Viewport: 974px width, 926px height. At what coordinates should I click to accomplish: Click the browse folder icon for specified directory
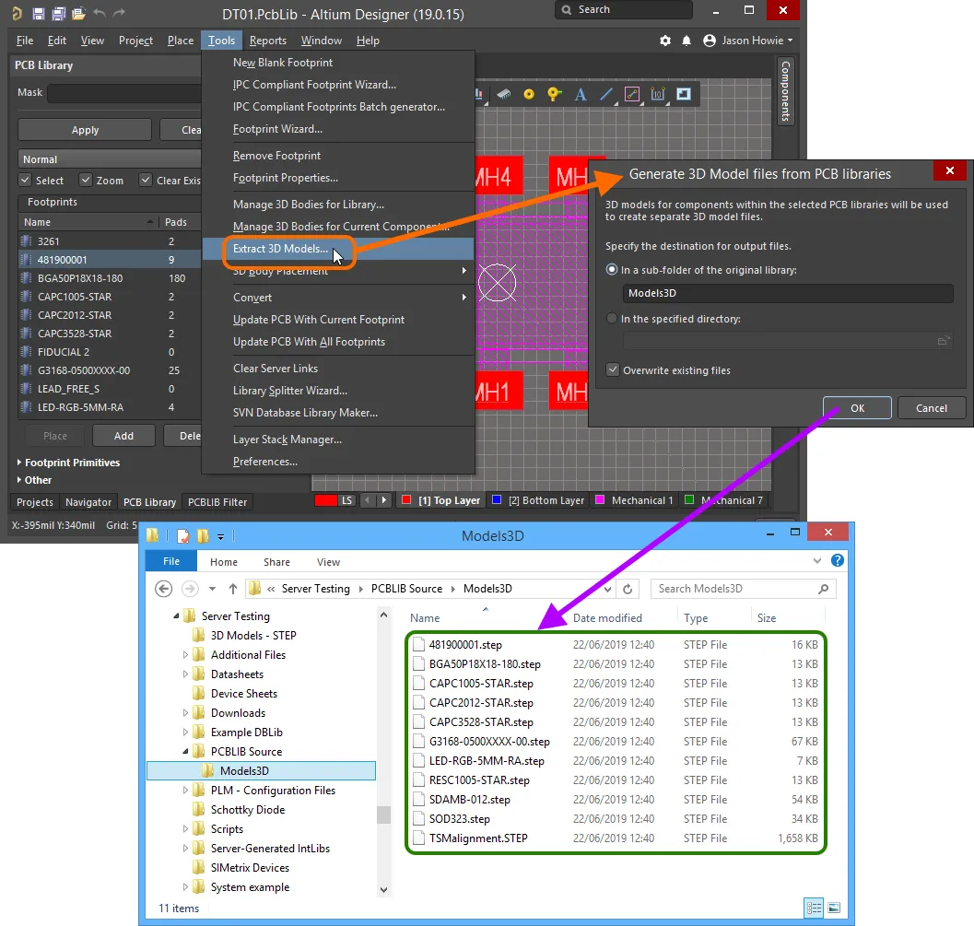pyautogui.click(x=943, y=341)
